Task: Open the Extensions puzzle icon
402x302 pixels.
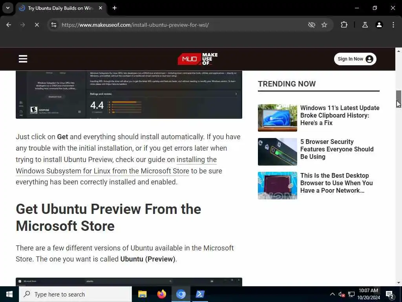Action: coord(344,25)
